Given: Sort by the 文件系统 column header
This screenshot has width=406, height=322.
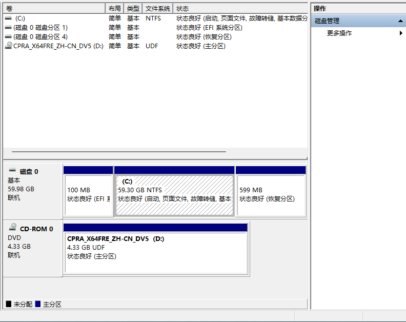Looking at the screenshot, I should pyautogui.click(x=157, y=9).
